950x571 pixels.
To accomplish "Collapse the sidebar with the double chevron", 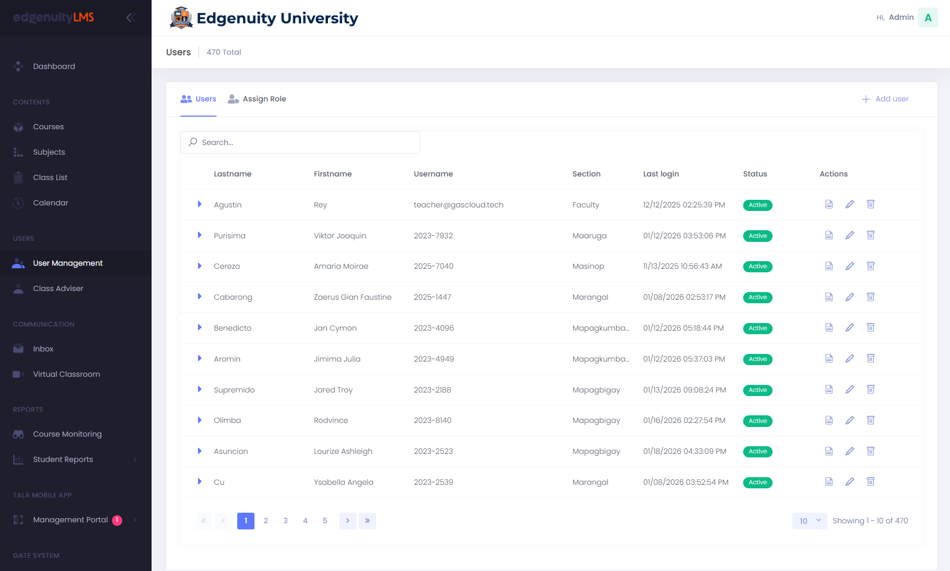I will click(131, 17).
